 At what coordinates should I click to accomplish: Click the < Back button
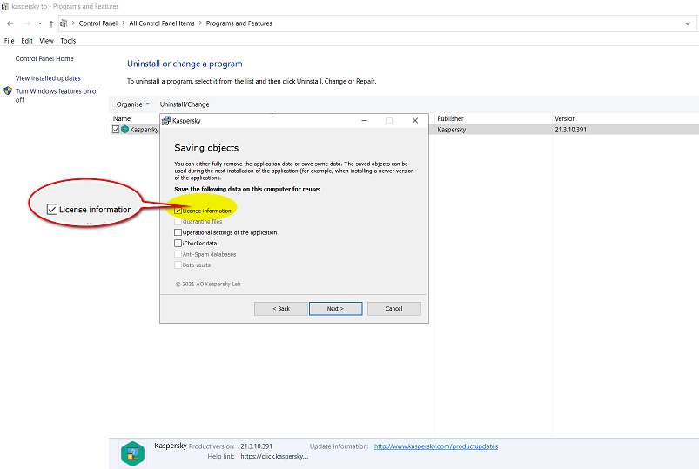pyautogui.click(x=281, y=309)
